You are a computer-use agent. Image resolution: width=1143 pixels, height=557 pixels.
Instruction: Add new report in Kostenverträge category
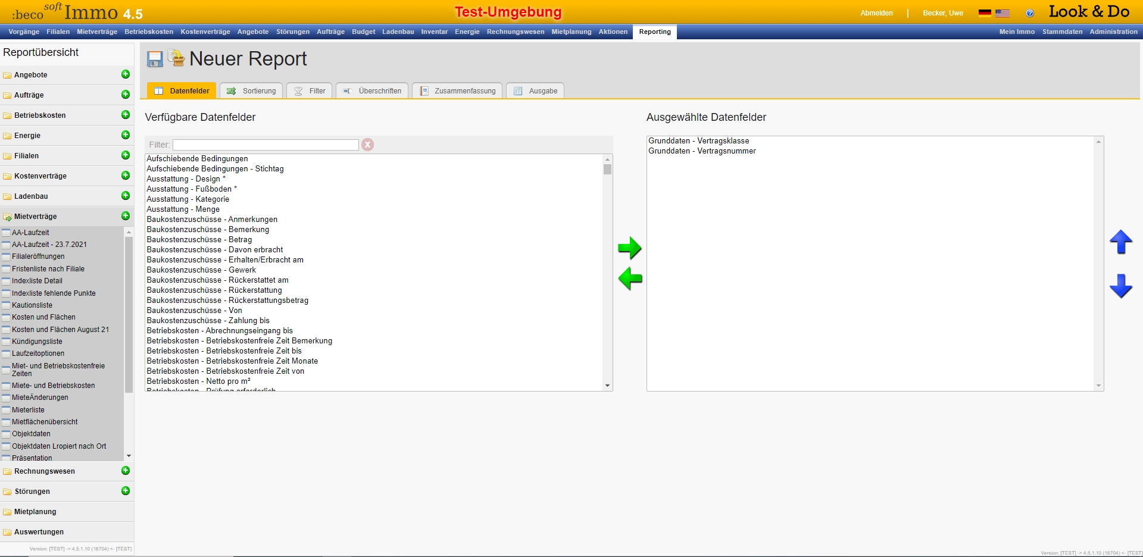[126, 176]
